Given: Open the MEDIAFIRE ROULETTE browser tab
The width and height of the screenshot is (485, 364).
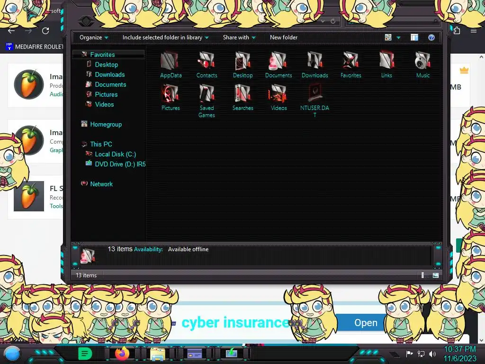Looking at the screenshot, I should click(34, 46).
